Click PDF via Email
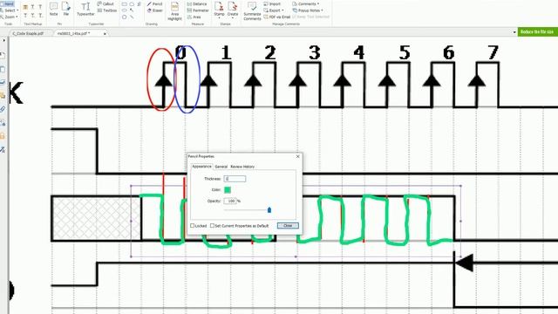Image resolution: width=558 pixels, height=314 pixels. [277, 17]
